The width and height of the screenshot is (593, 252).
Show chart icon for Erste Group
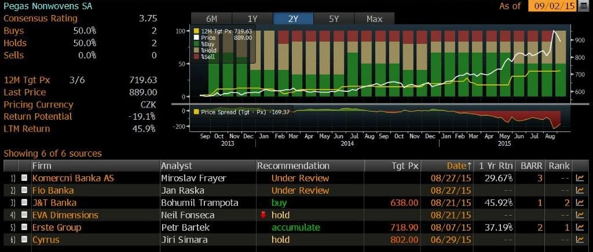[579, 228]
